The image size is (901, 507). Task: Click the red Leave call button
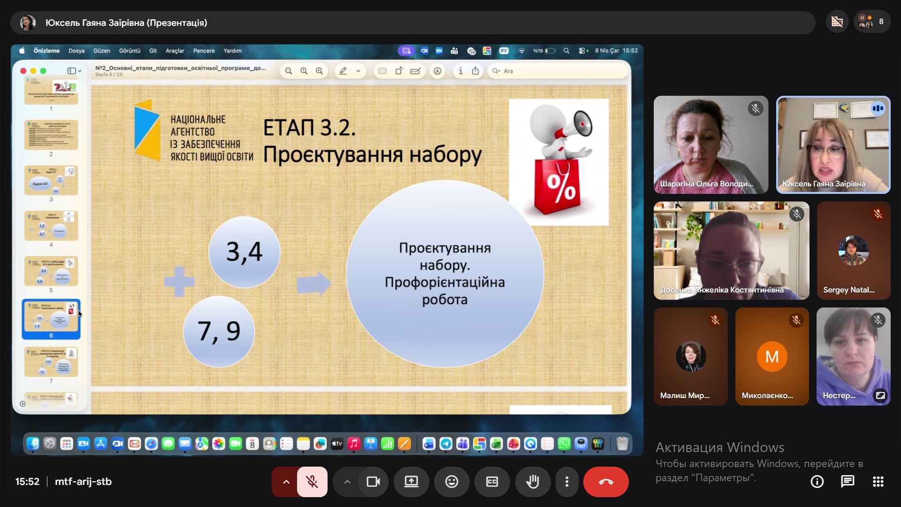tap(605, 482)
